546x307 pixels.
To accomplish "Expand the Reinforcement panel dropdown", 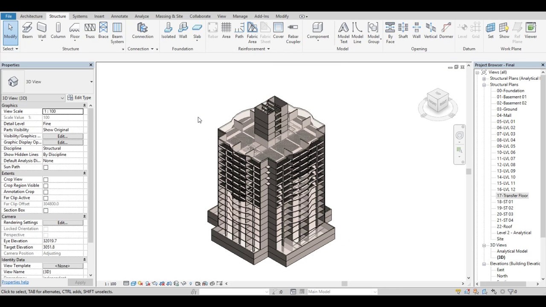I will pyautogui.click(x=254, y=49).
